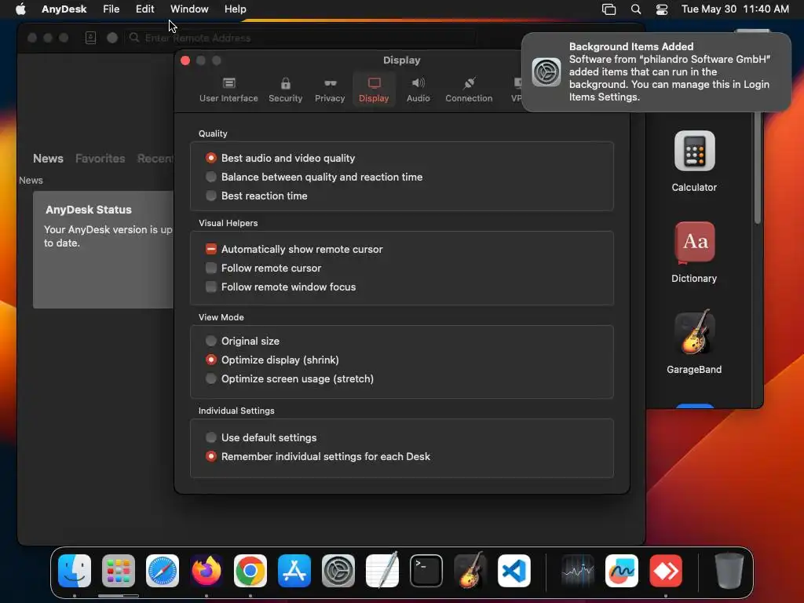The height and width of the screenshot is (603, 804).
Task: Open the Edit menu
Action: pos(145,9)
